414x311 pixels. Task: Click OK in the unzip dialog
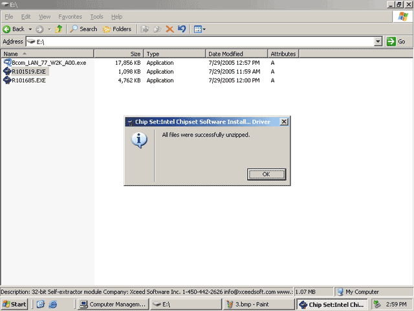coord(266,174)
